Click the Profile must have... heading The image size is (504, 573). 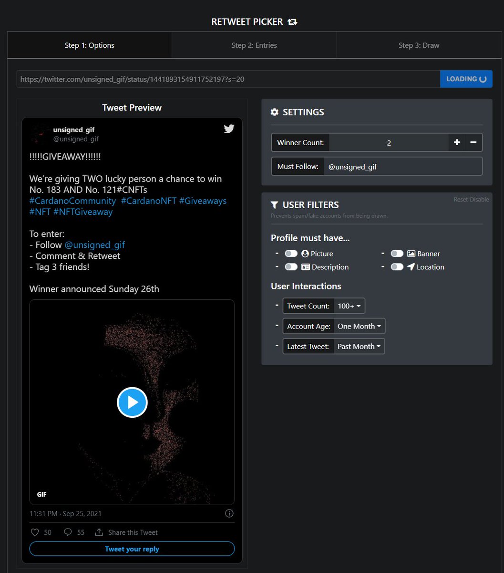pyautogui.click(x=310, y=238)
